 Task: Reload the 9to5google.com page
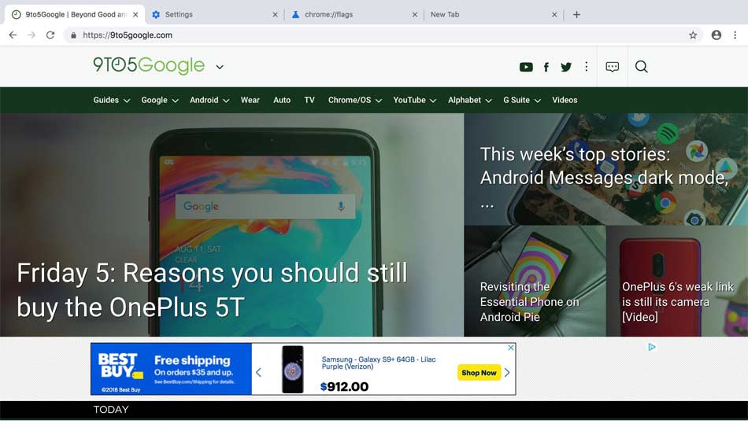pos(50,35)
